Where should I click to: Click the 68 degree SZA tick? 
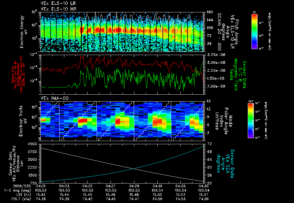point(209,152)
